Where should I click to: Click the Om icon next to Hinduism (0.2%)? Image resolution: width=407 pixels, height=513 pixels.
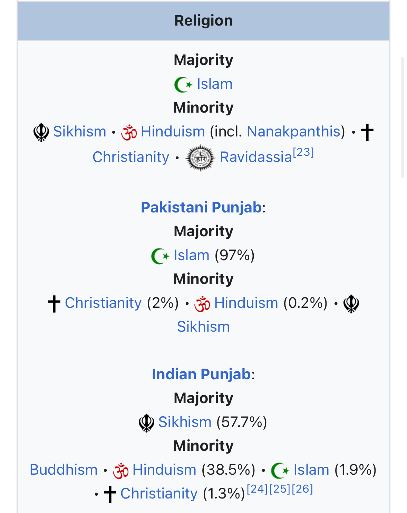[202, 304]
